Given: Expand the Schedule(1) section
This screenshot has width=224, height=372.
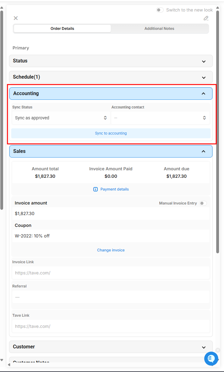Looking at the screenshot, I should 111,77.
